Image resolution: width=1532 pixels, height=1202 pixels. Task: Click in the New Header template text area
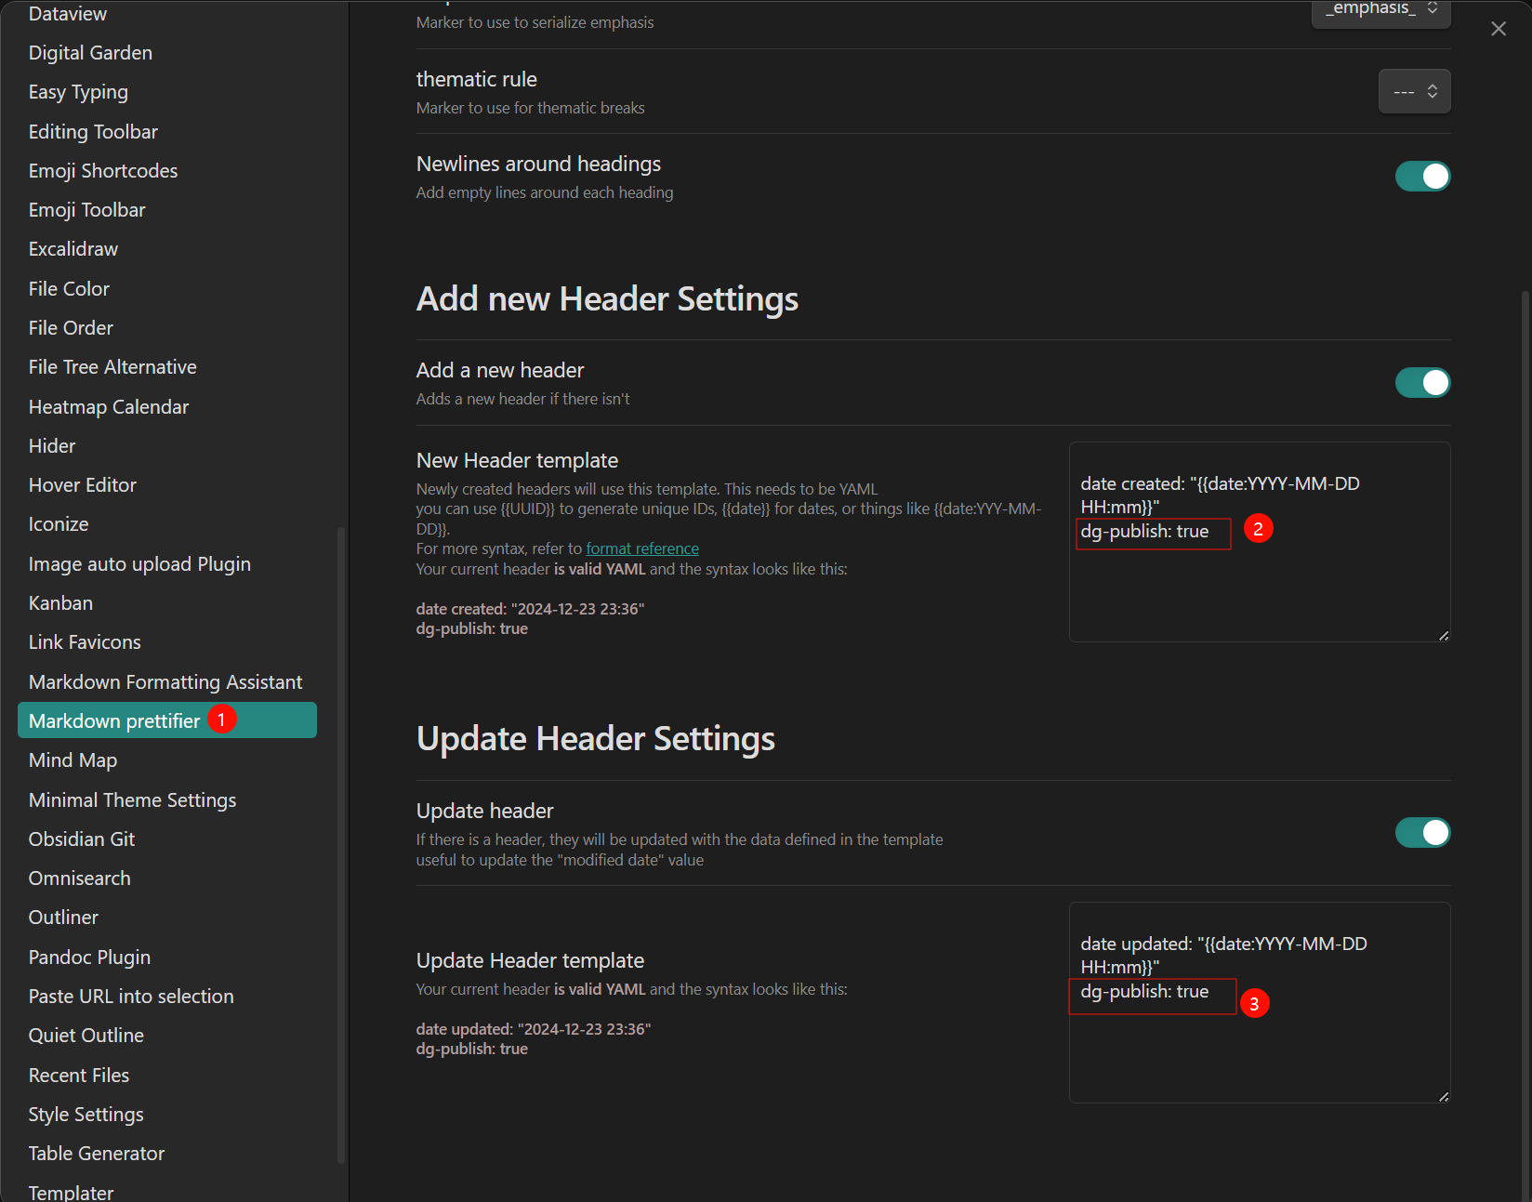tap(1260, 542)
